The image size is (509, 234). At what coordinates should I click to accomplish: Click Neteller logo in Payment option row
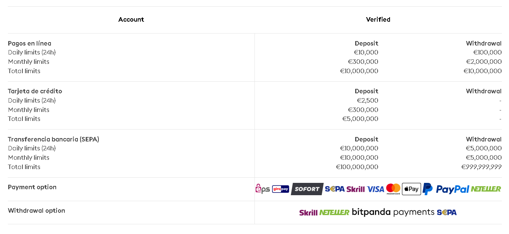486,189
